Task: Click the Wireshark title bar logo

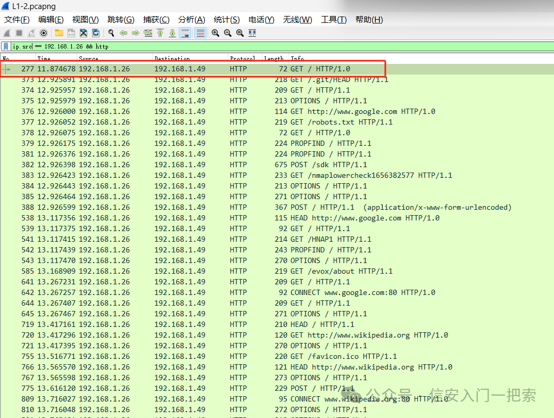Action: tap(5, 6)
